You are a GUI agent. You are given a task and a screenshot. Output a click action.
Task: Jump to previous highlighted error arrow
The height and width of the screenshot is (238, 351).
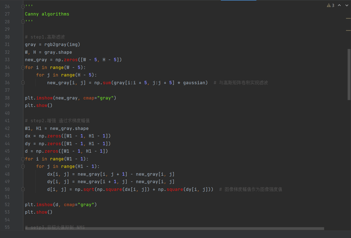[339, 5]
